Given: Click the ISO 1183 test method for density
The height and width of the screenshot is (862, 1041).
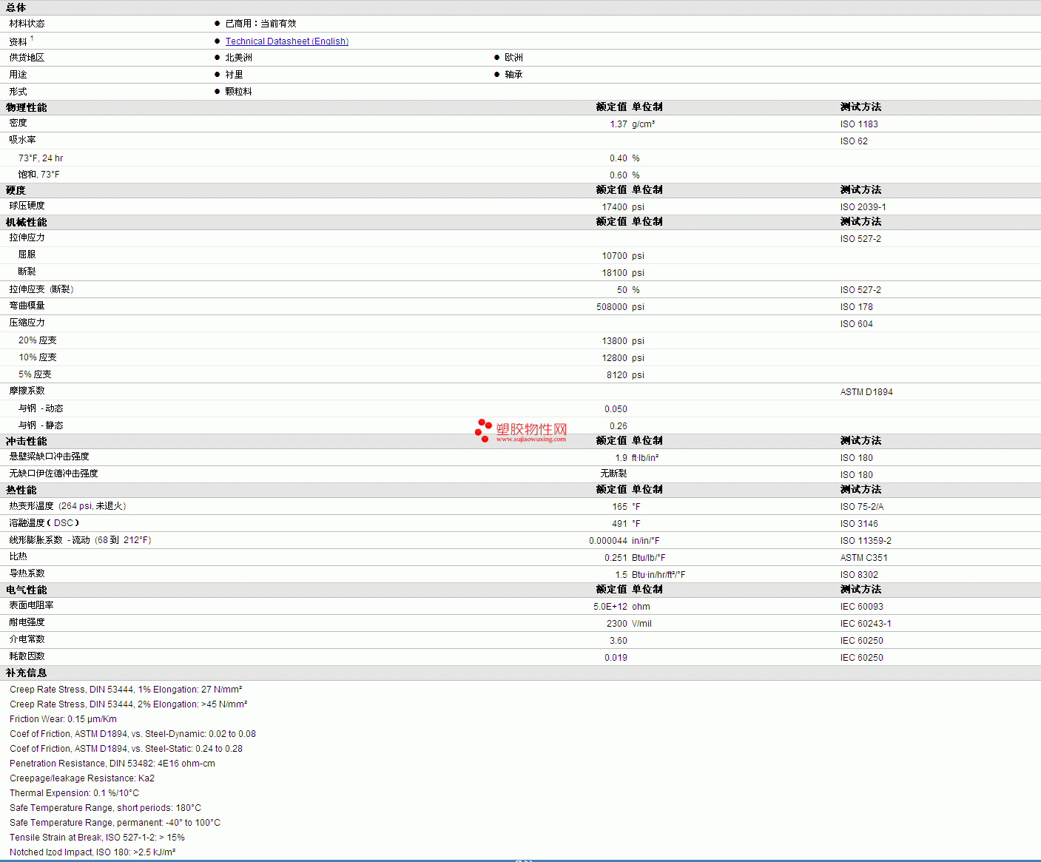Looking at the screenshot, I should (x=859, y=124).
